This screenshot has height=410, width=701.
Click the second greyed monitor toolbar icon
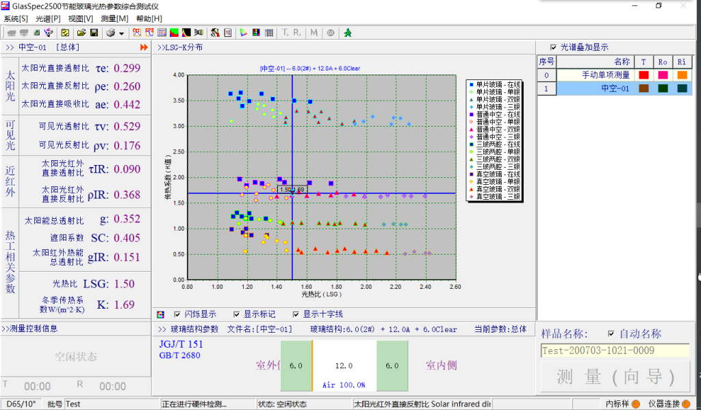(x=24, y=33)
